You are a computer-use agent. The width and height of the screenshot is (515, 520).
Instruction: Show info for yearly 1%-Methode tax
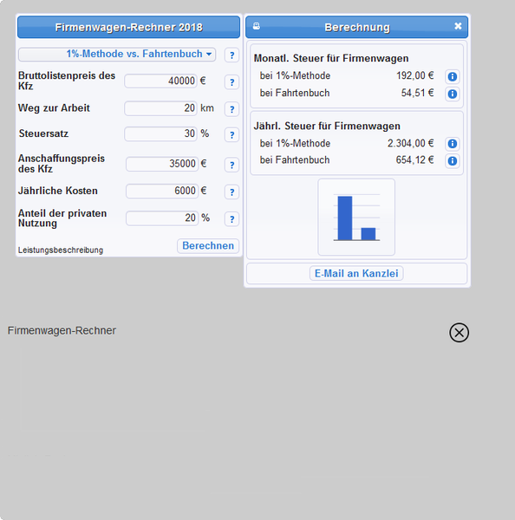pos(453,144)
